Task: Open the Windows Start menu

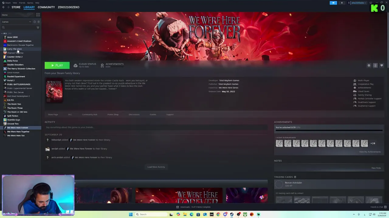Action: pos(131,214)
